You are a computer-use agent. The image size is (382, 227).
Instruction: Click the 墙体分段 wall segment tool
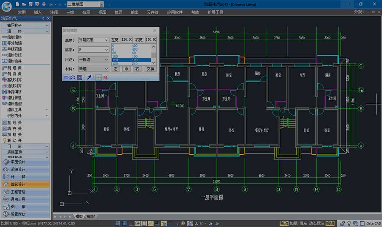coord(14,55)
